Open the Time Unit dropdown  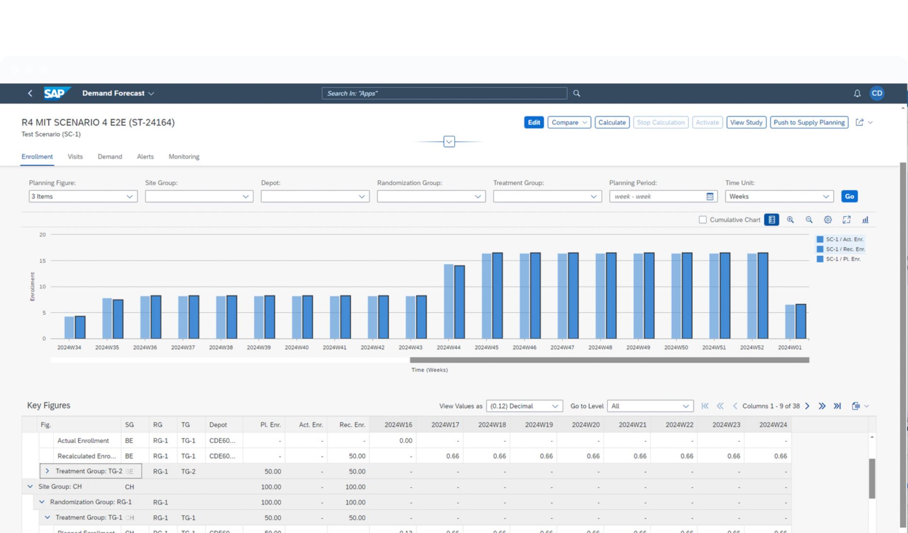pyautogui.click(x=779, y=196)
